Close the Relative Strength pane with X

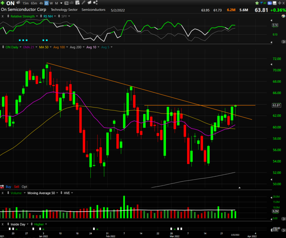[3, 16]
